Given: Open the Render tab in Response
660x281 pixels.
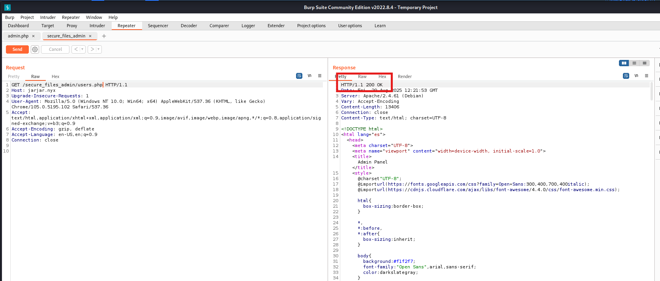Looking at the screenshot, I should pos(405,76).
